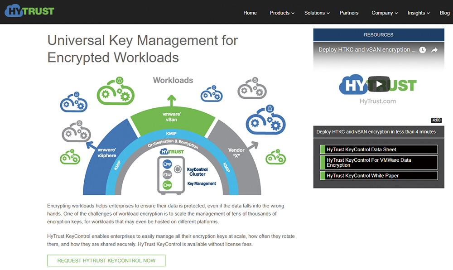This screenshot has width=453, height=270.
Task: Open HyTrust KeyControl Data Sheet link
Action: pos(379,149)
